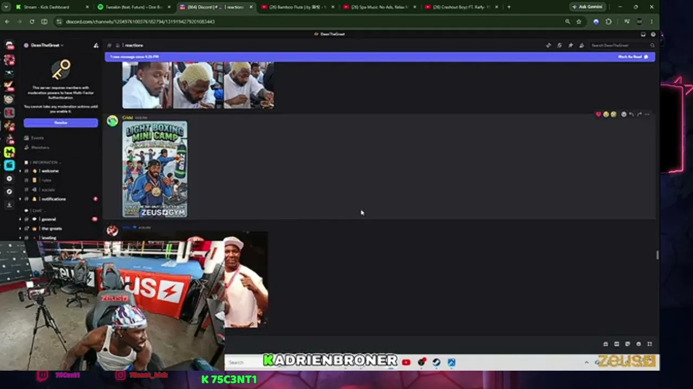
Task: Switch to the Spa Music YouTube tab
Action: click(379, 7)
